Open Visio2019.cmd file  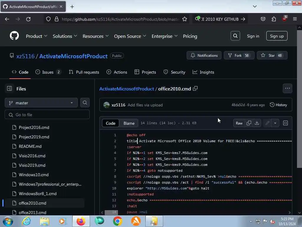click(32, 165)
